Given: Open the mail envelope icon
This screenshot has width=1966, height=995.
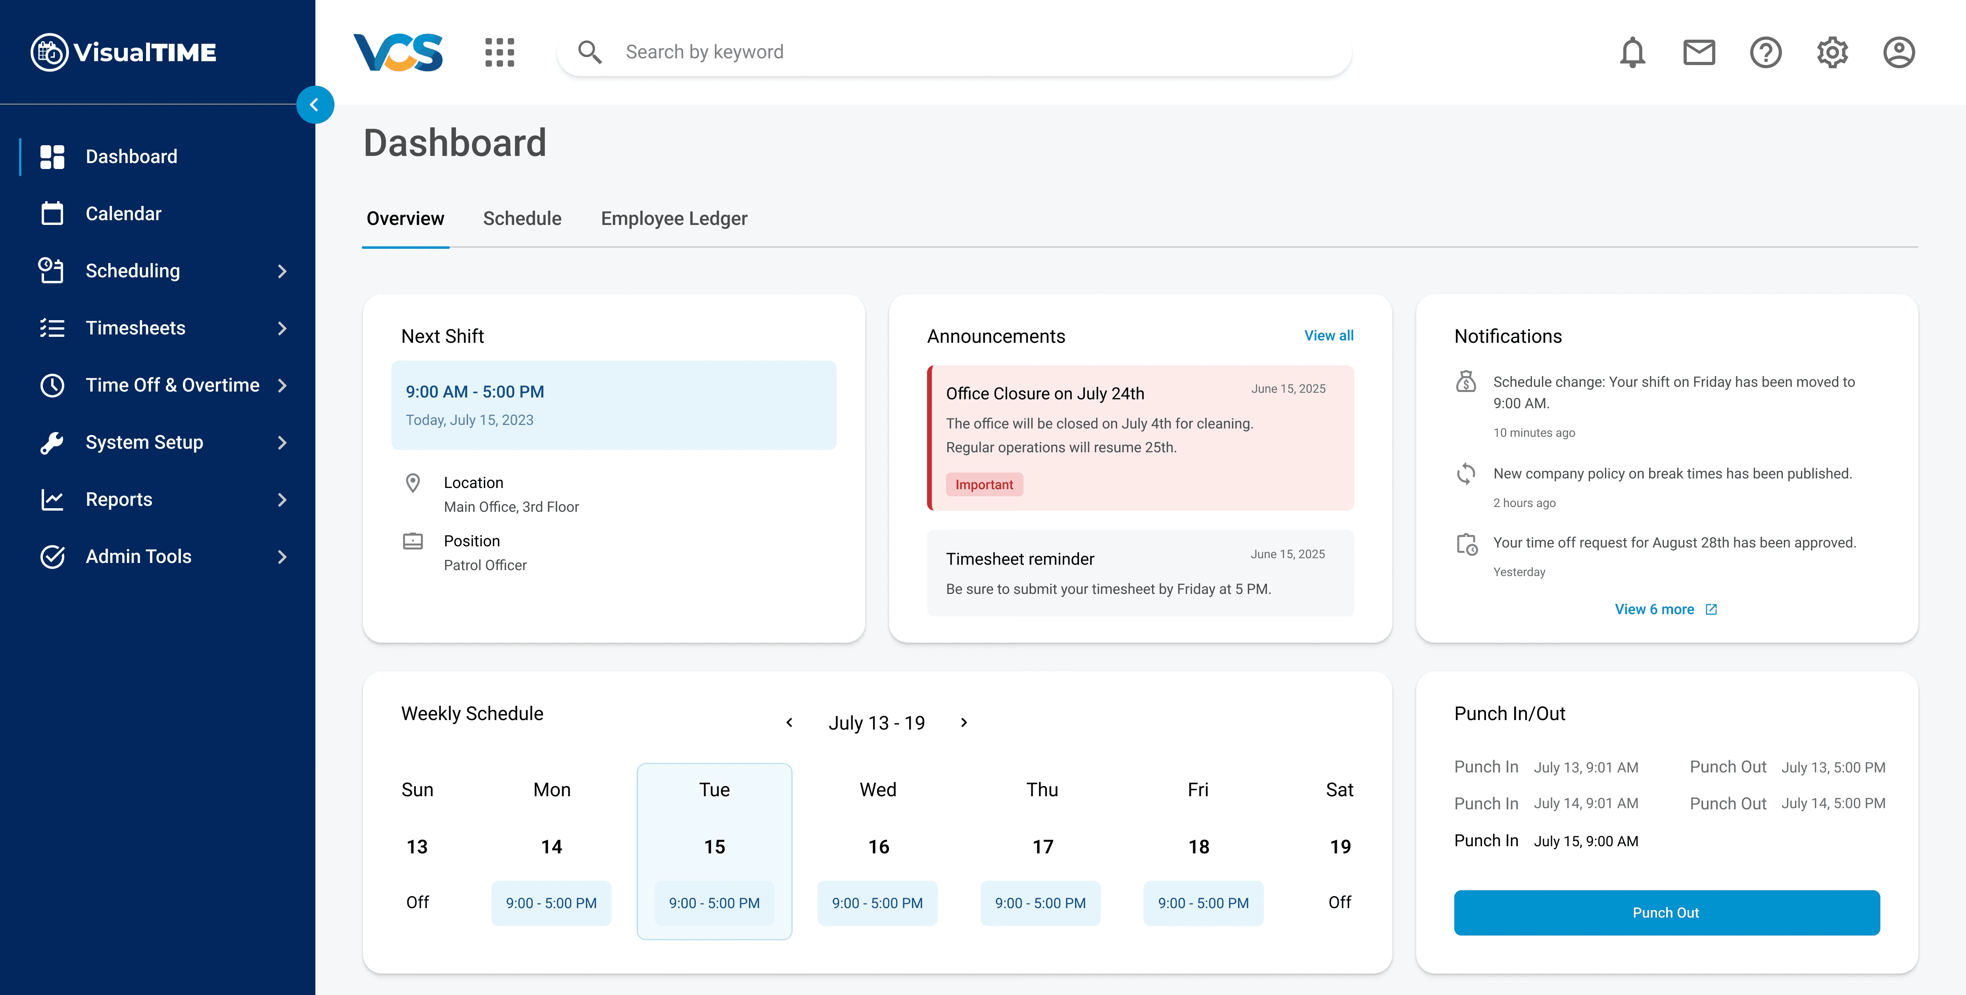Looking at the screenshot, I should (x=1699, y=52).
